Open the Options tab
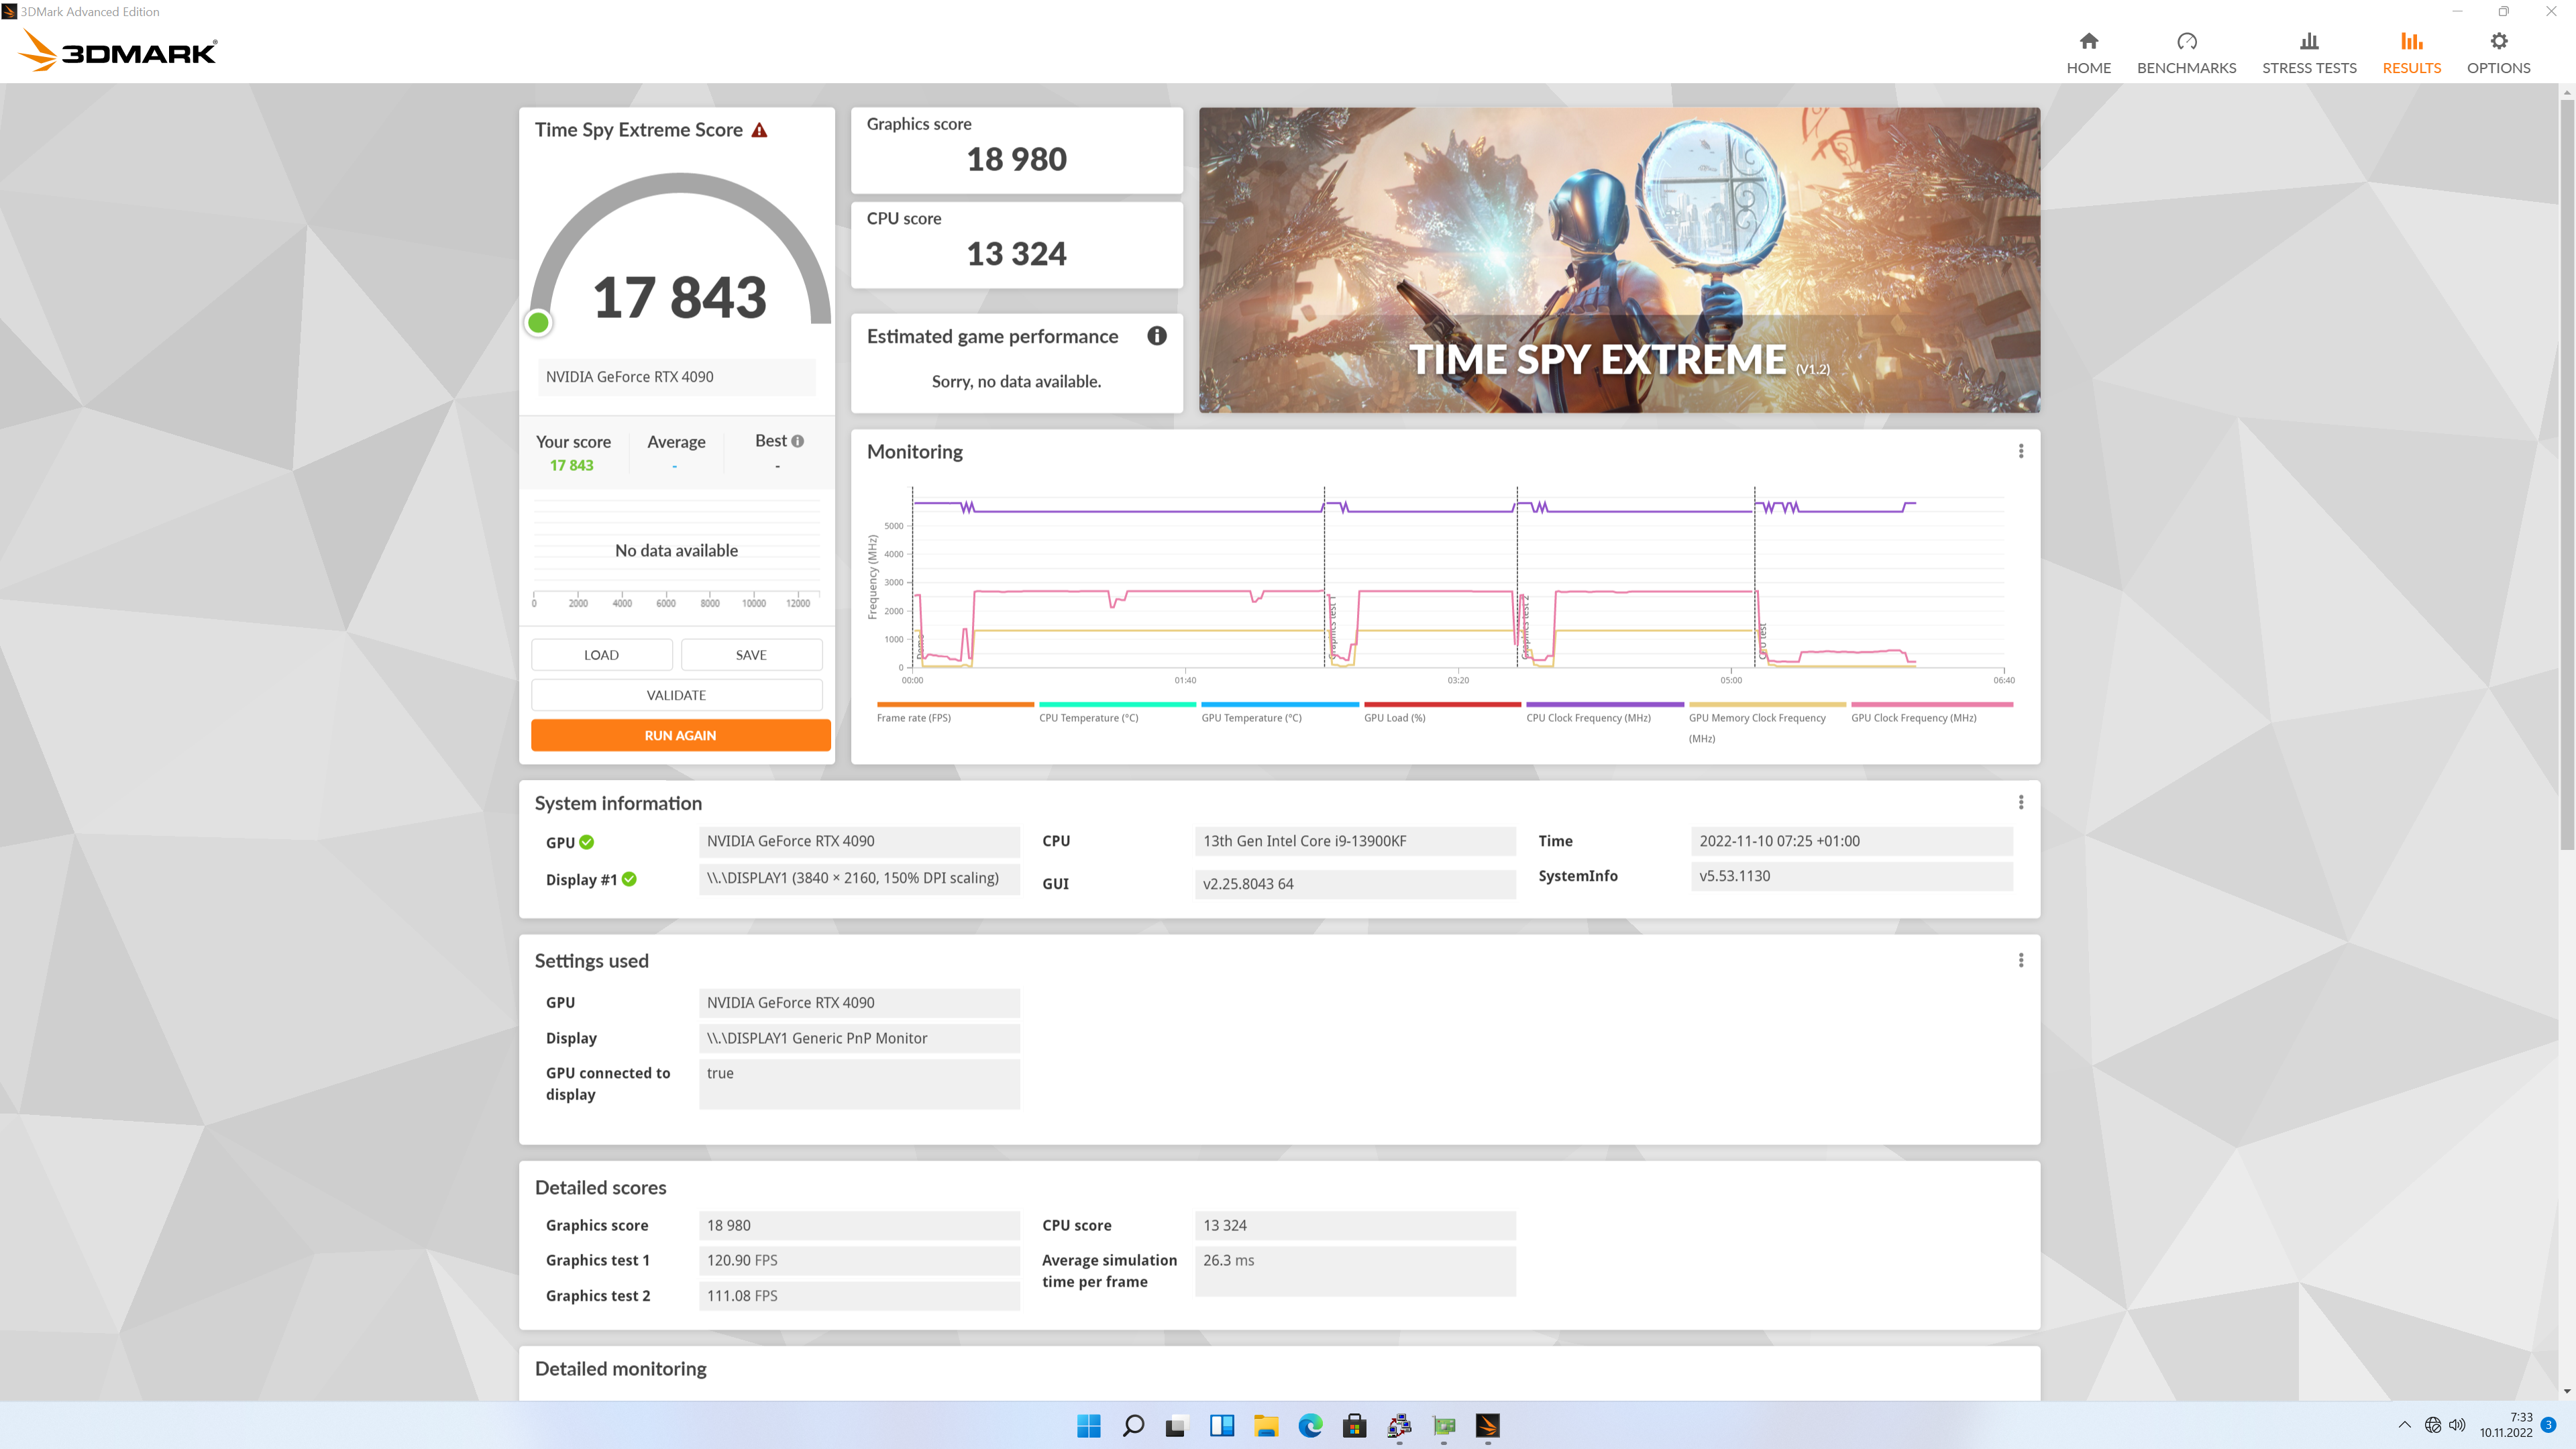 tap(2498, 53)
